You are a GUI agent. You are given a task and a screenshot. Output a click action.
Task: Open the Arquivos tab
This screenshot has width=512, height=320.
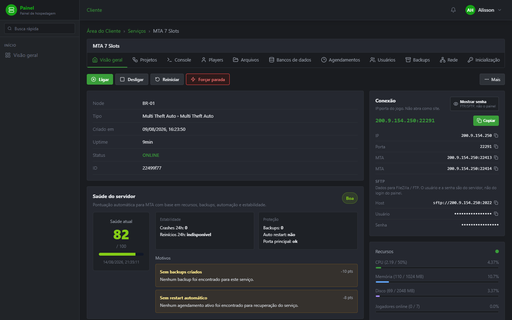pyautogui.click(x=246, y=60)
